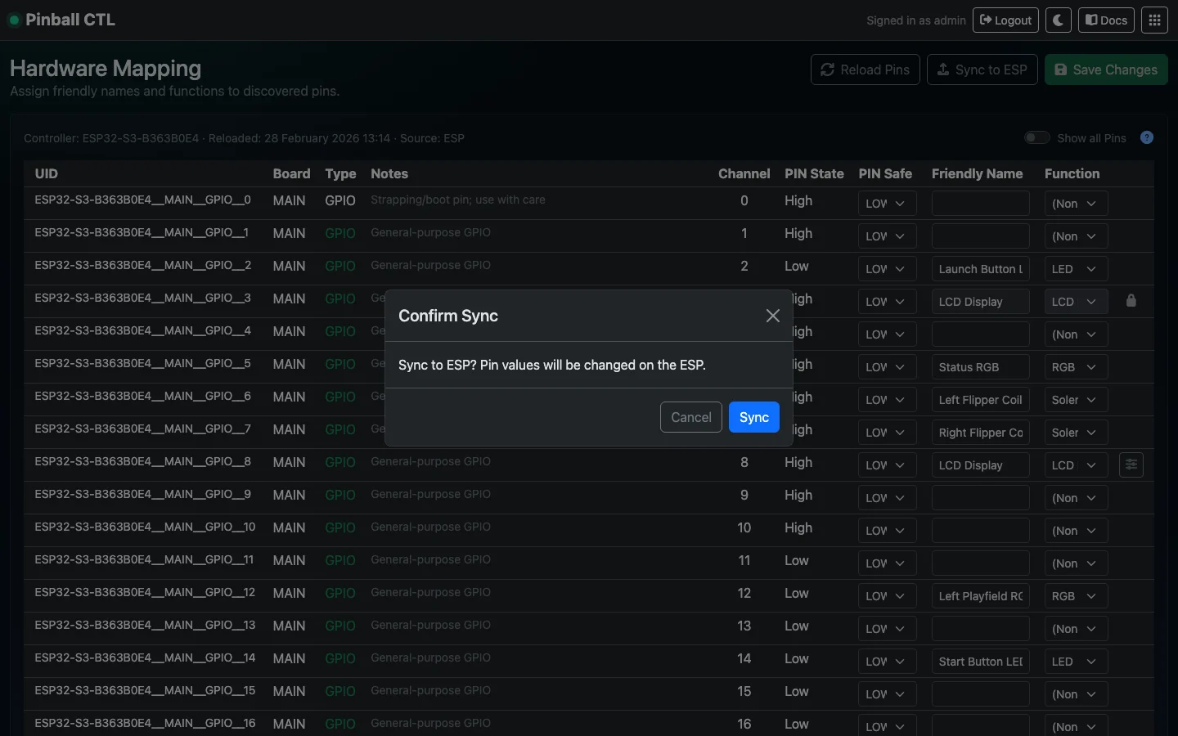
Task: Open the Function dropdown for Start Button LED
Action: [x=1074, y=662]
